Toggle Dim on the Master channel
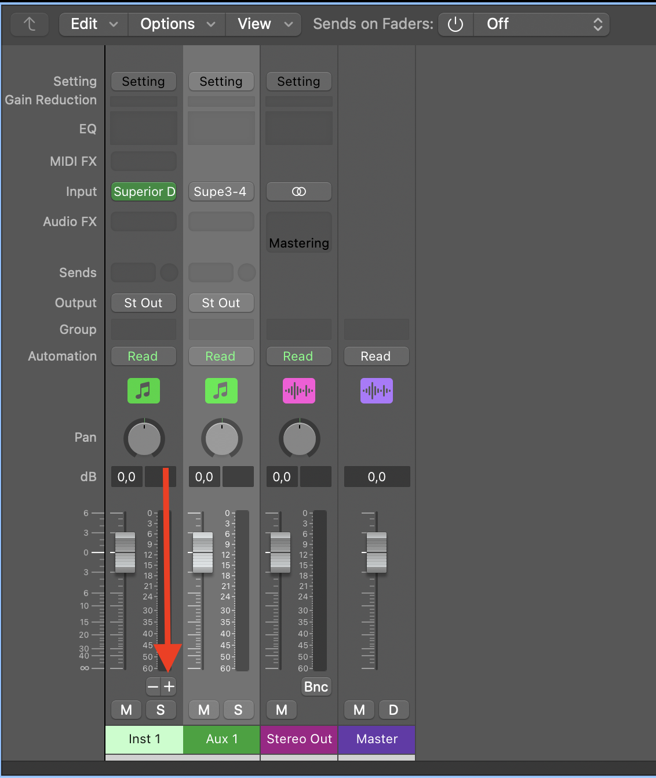 [x=393, y=710]
